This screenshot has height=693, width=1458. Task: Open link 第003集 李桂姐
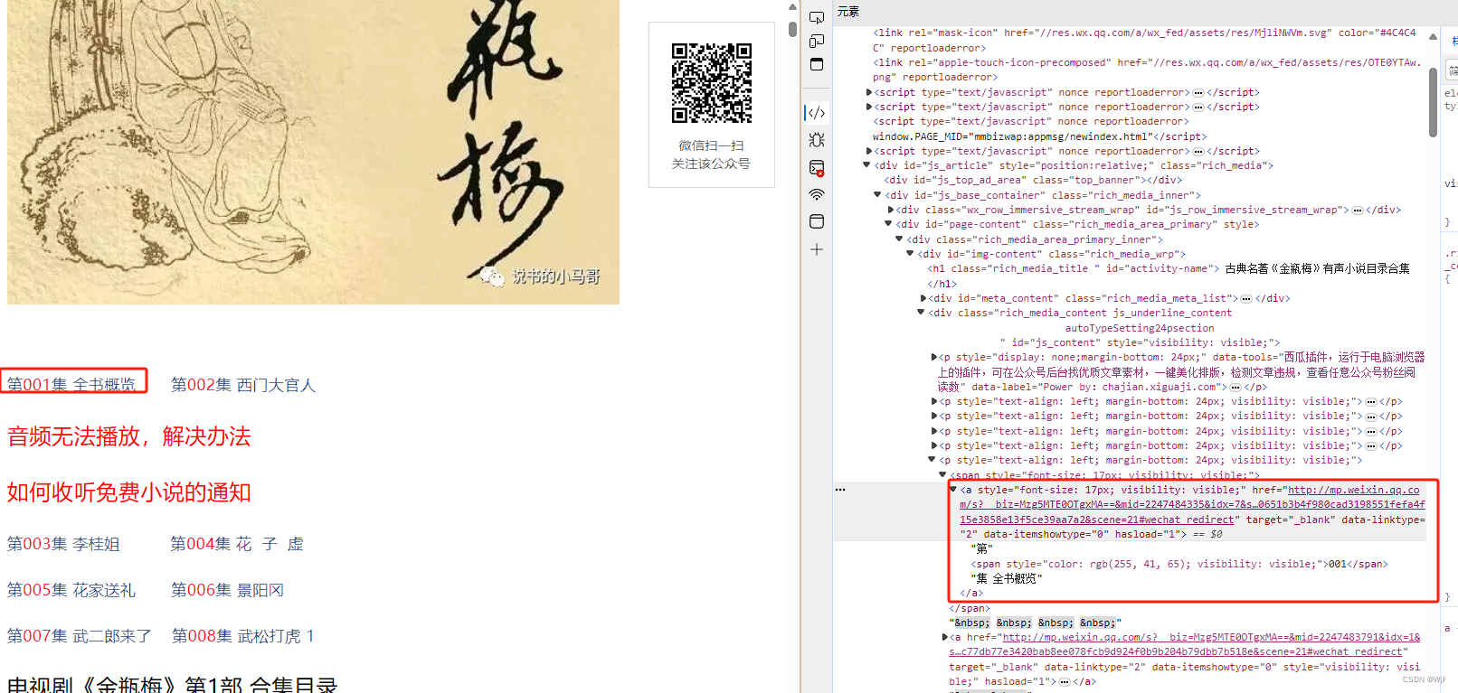point(63,544)
